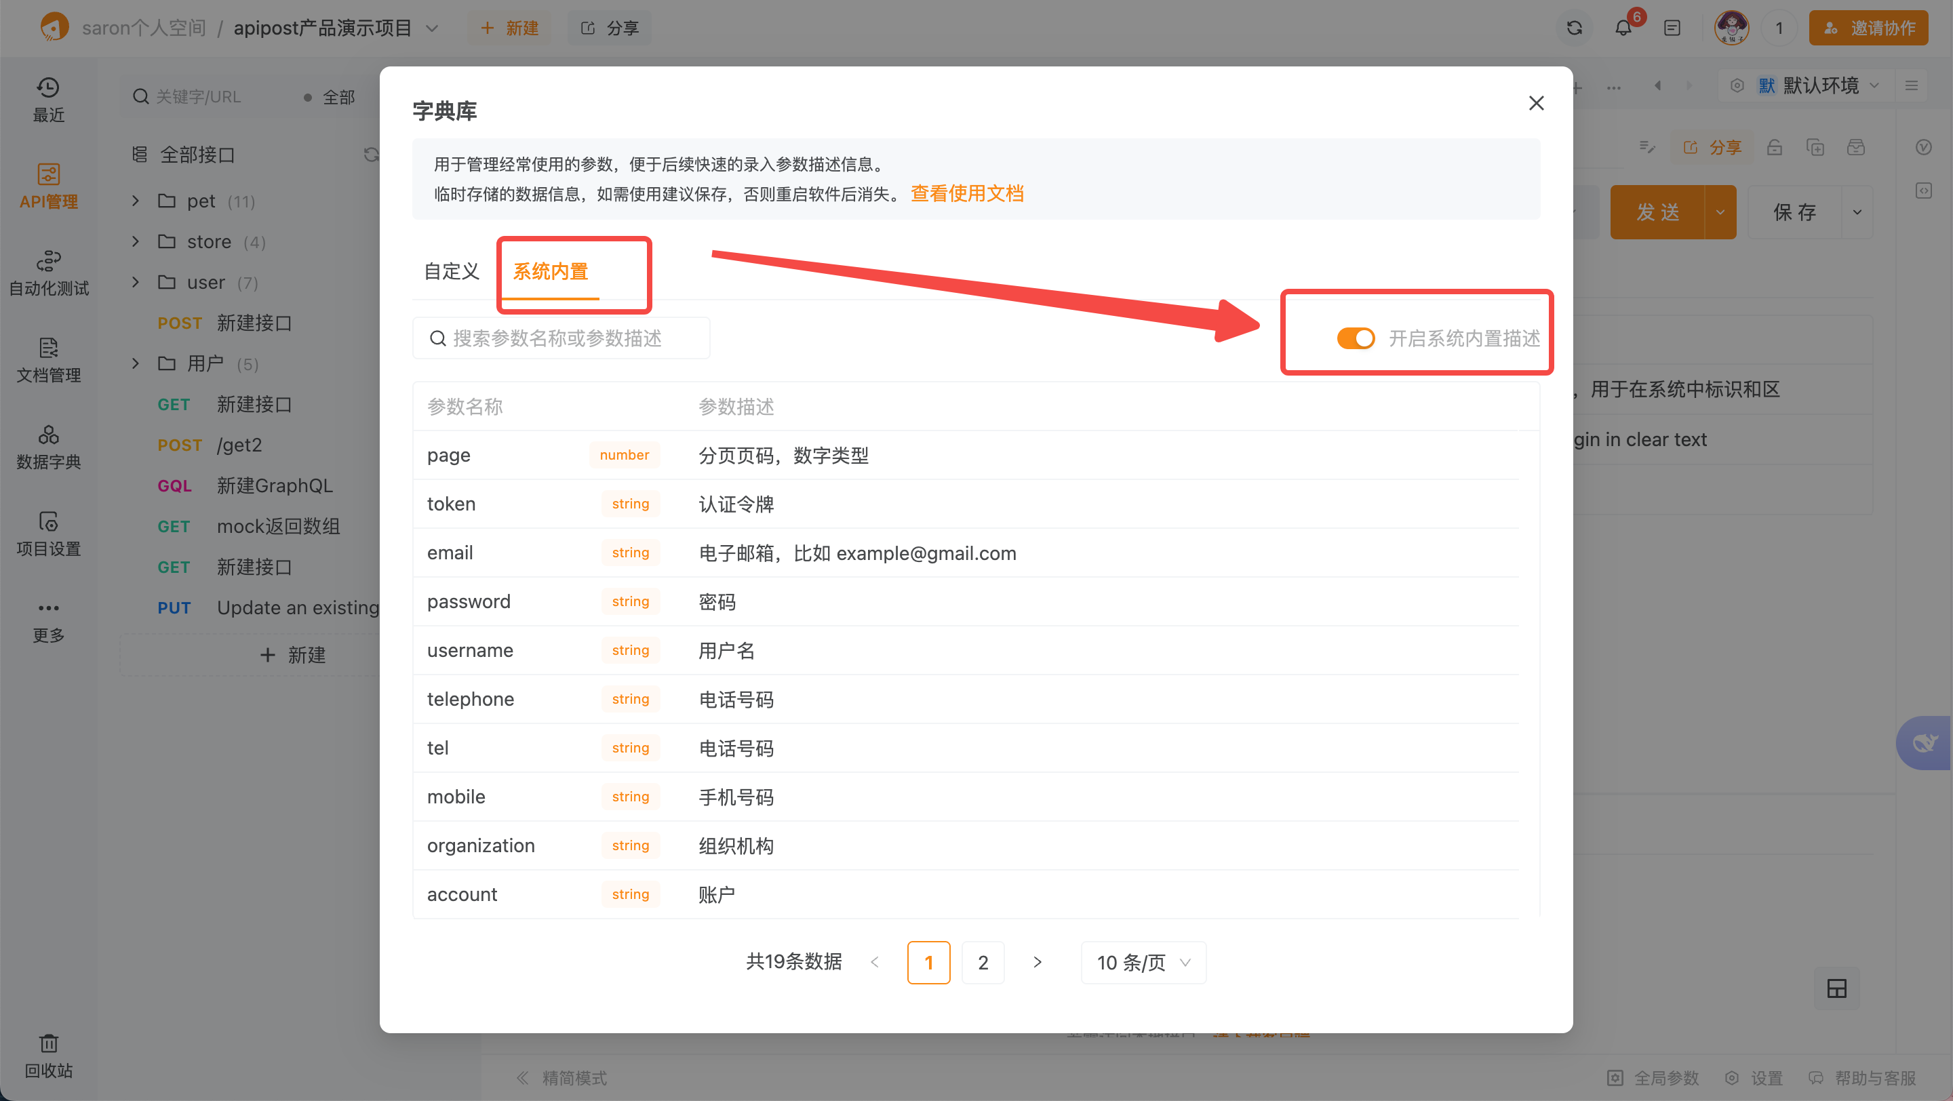The height and width of the screenshot is (1101, 1953).
Task: Select the GET mock返回数组 interface
Action: pyautogui.click(x=250, y=526)
